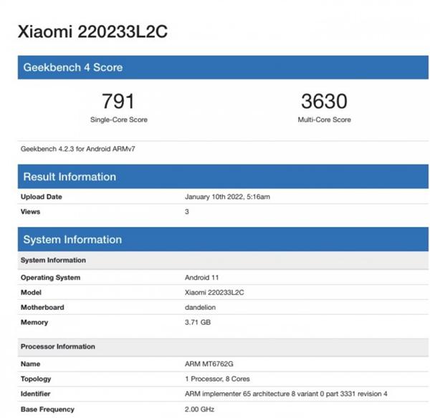The image size is (430, 418).
Task: Click the processor Name label
Action: click(30, 364)
